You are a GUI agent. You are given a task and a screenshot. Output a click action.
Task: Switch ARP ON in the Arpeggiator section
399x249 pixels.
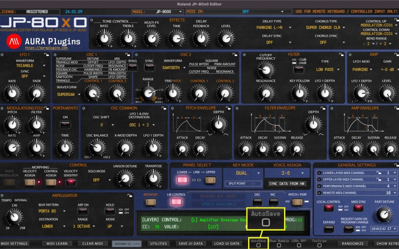pos(83,210)
